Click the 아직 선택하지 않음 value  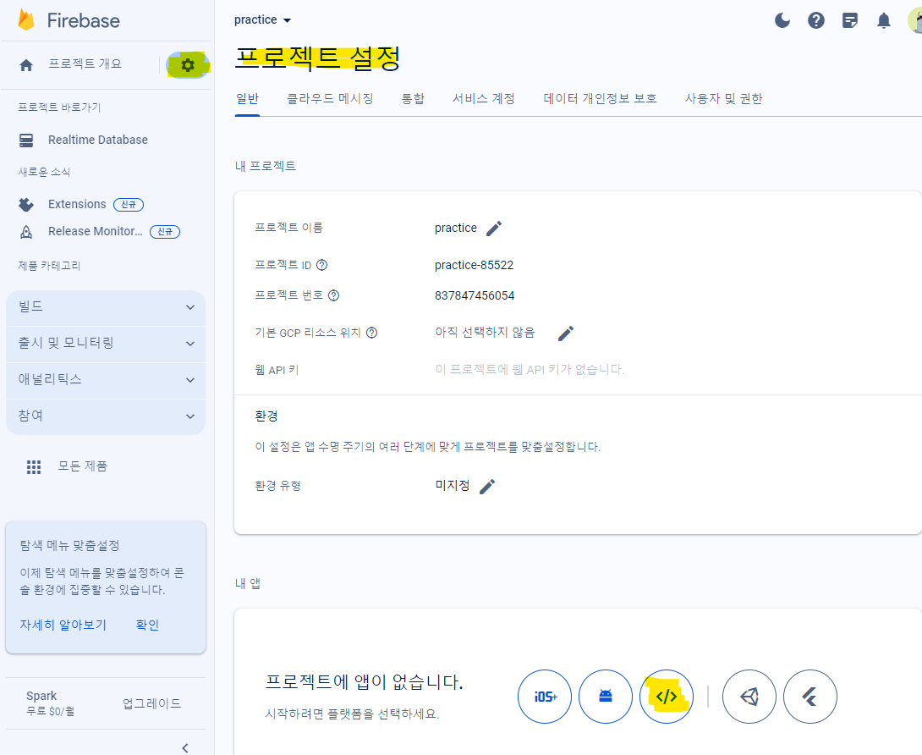point(486,333)
